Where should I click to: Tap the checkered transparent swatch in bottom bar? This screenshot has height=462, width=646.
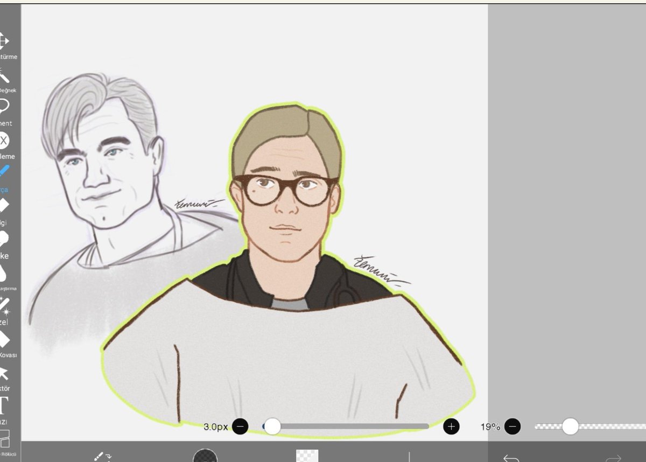coord(307,456)
